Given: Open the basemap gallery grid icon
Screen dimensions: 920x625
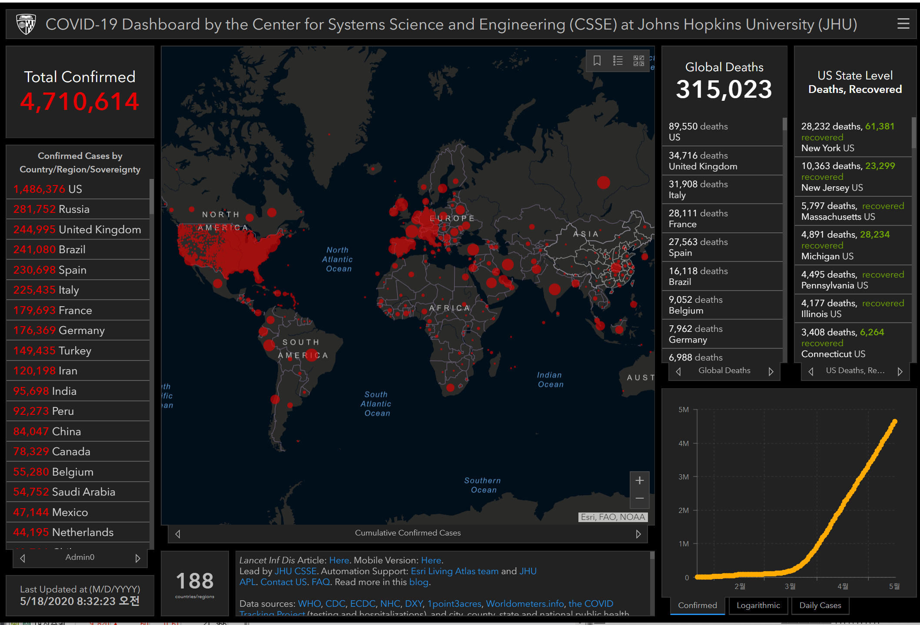Looking at the screenshot, I should point(638,61).
